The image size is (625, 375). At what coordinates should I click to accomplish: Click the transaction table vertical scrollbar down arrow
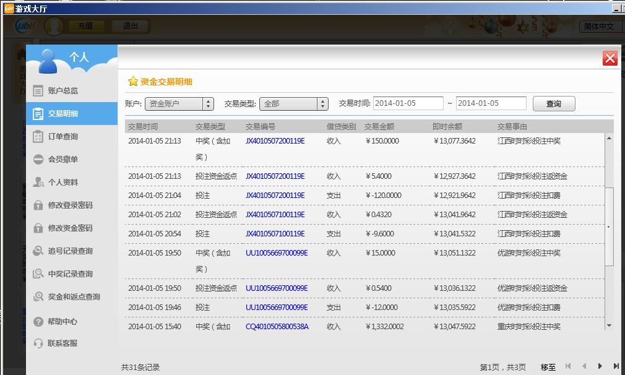(x=609, y=325)
